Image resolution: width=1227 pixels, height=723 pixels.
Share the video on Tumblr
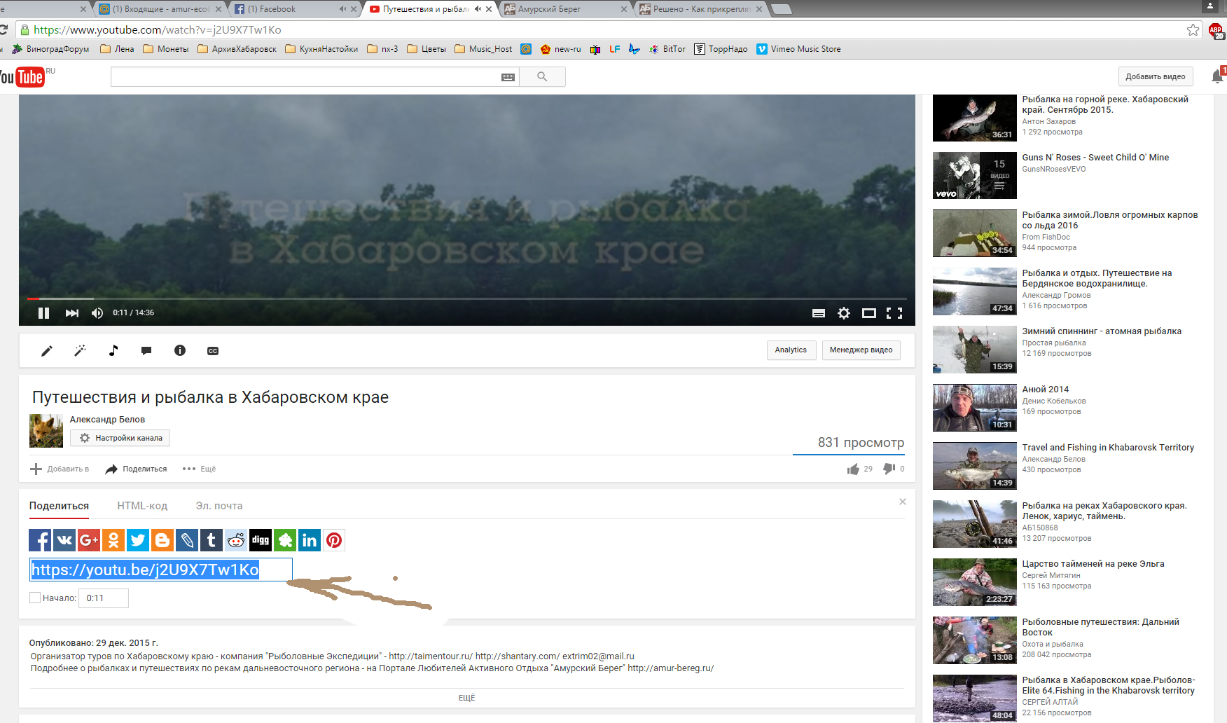point(212,540)
